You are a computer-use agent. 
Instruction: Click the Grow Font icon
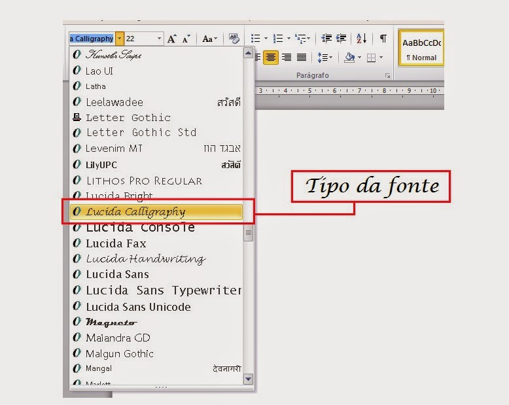point(171,39)
